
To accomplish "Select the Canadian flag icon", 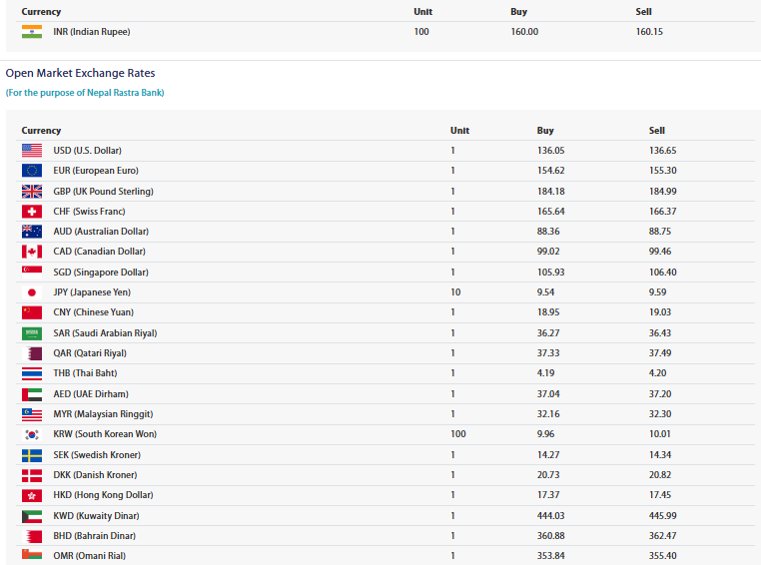I will coord(32,252).
